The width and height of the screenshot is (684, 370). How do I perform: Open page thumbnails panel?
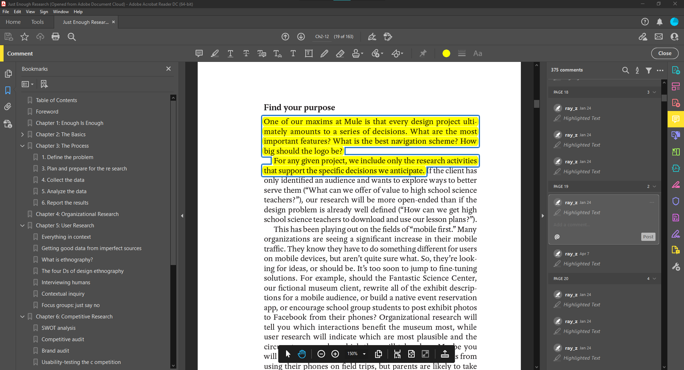[x=8, y=74]
